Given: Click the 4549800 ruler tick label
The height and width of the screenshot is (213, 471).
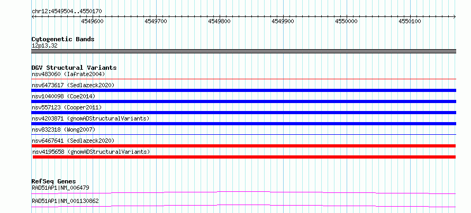Looking at the screenshot, I should click(x=220, y=21).
